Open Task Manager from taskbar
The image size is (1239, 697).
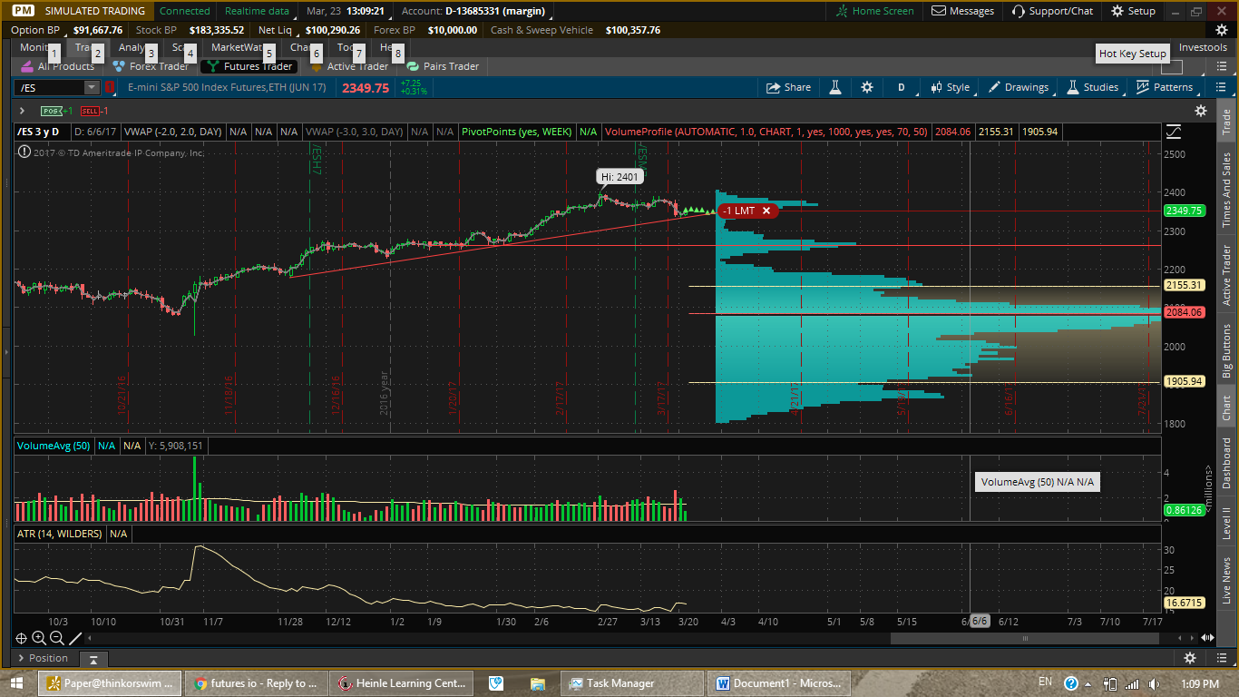point(632,683)
